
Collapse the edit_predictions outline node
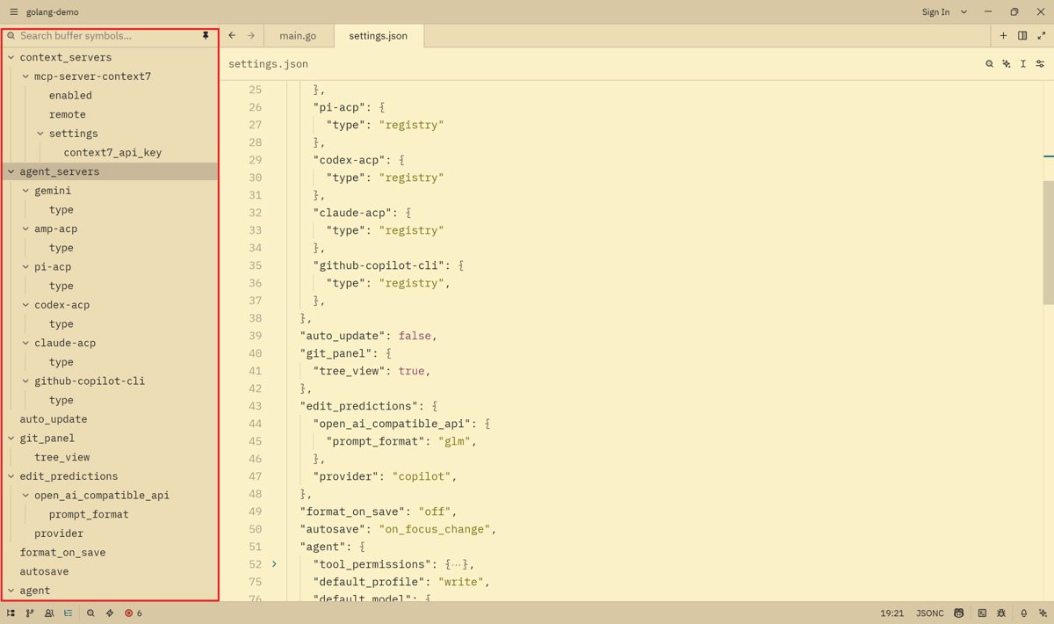click(x=11, y=476)
